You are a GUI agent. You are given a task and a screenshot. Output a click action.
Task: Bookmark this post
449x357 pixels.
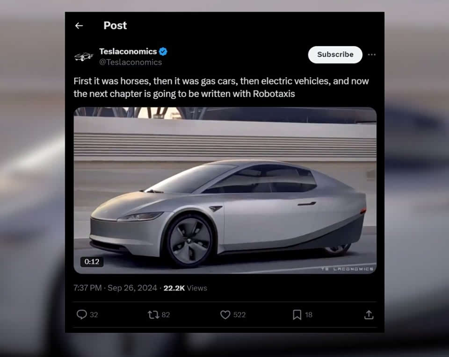pyautogui.click(x=297, y=315)
